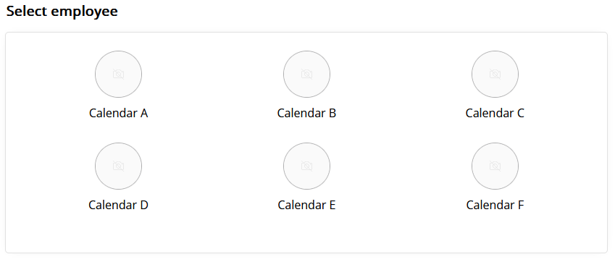The width and height of the screenshot is (615, 262).
Task: Click the no-photo camera icon for Calendar E
Action: (306, 166)
